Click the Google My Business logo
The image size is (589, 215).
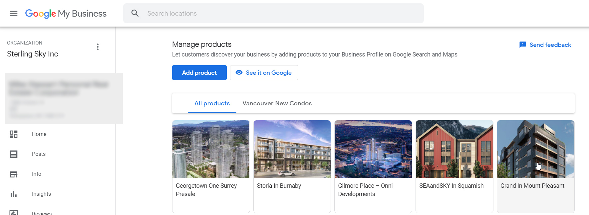pos(66,14)
